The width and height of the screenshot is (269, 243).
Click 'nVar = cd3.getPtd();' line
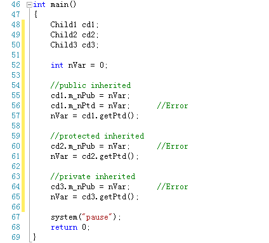pos(95,197)
